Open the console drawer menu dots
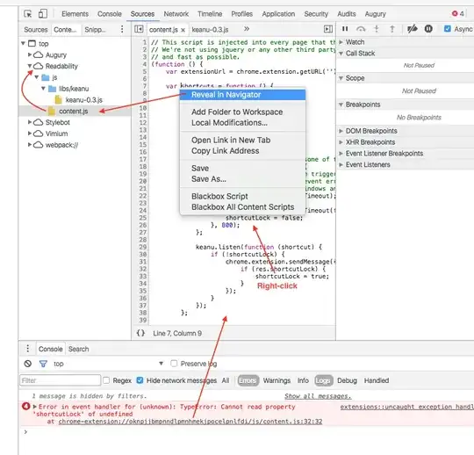 click(x=28, y=349)
